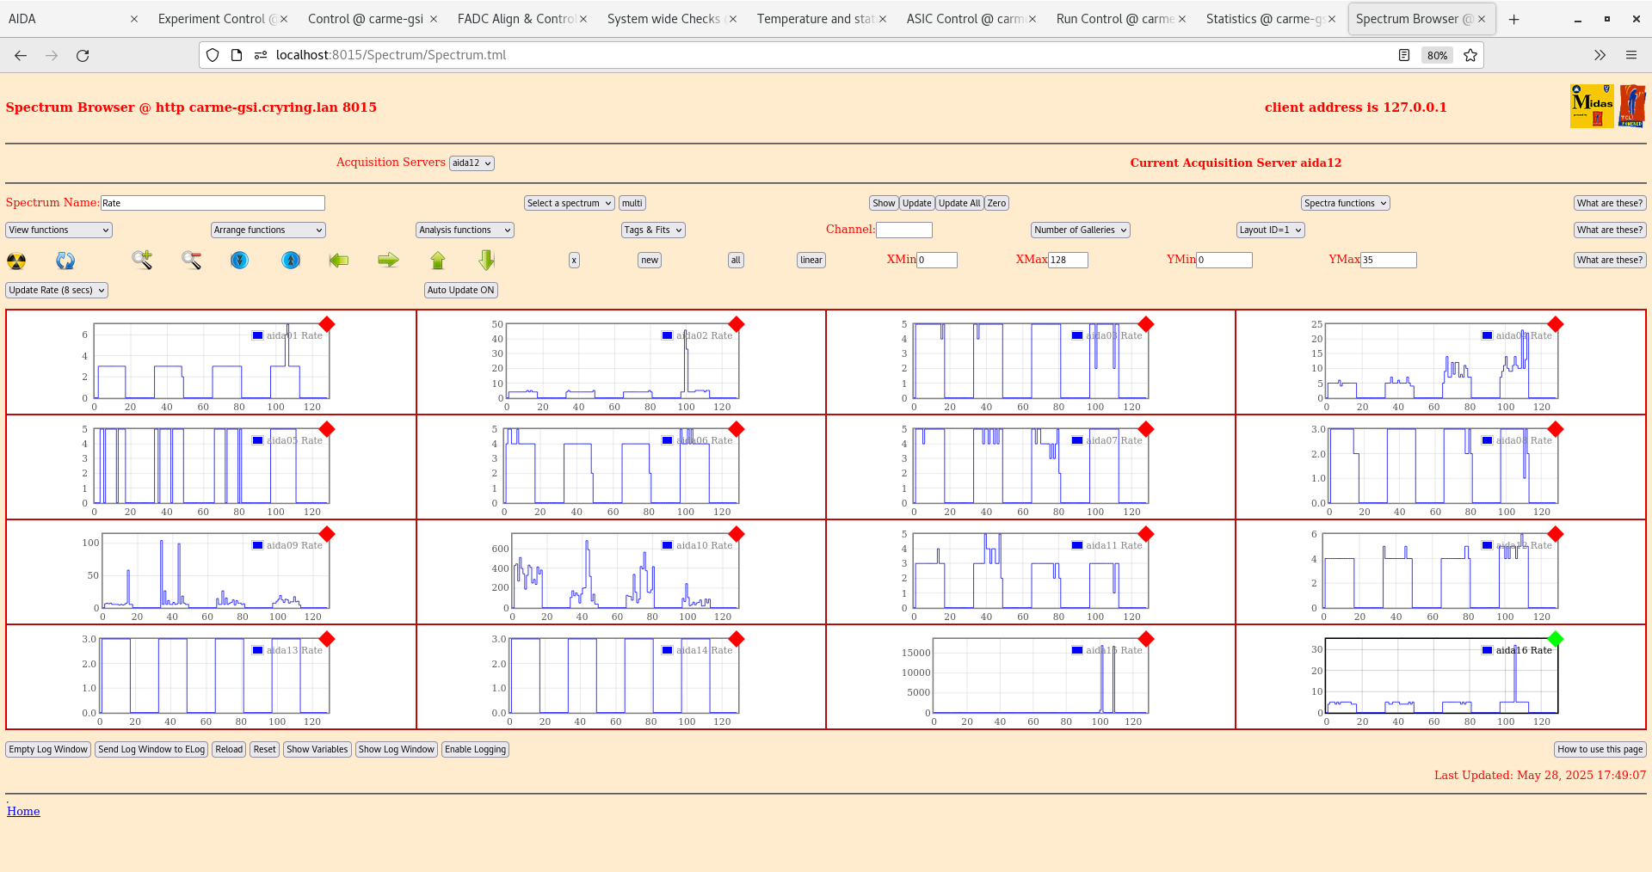The height and width of the screenshot is (872, 1652).
Task: Open the Analysis functions dropdown
Action: pyautogui.click(x=465, y=230)
